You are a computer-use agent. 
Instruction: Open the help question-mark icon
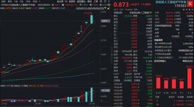[x=105, y=1]
